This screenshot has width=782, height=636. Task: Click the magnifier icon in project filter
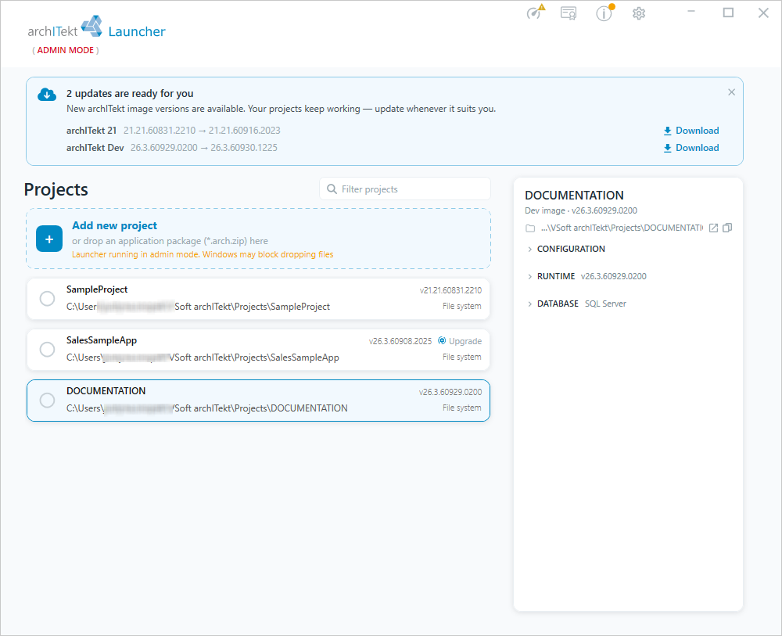(332, 189)
